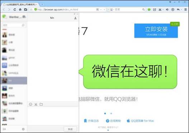The width and height of the screenshot is (189, 133).
Task: Click the favorite star icon in the address bar
Action: pyautogui.click(x=31, y=10)
